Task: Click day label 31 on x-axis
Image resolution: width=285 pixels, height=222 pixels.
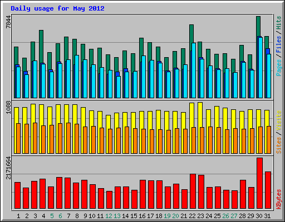Action: point(267,216)
